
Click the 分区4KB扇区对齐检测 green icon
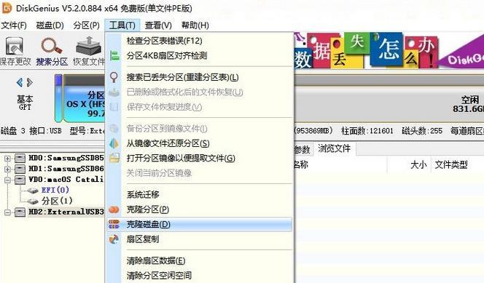(x=114, y=56)
